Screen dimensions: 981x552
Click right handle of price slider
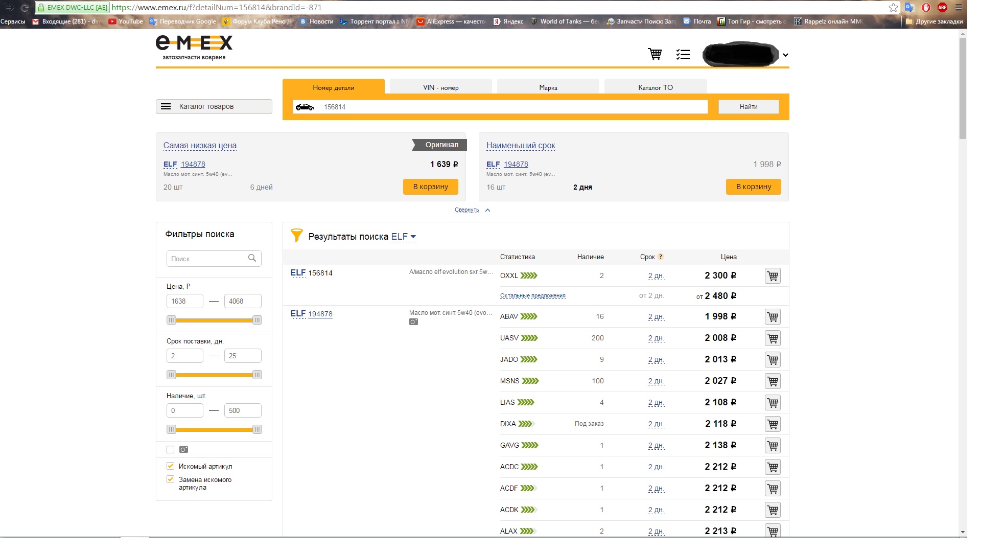[x=257, y=320]
